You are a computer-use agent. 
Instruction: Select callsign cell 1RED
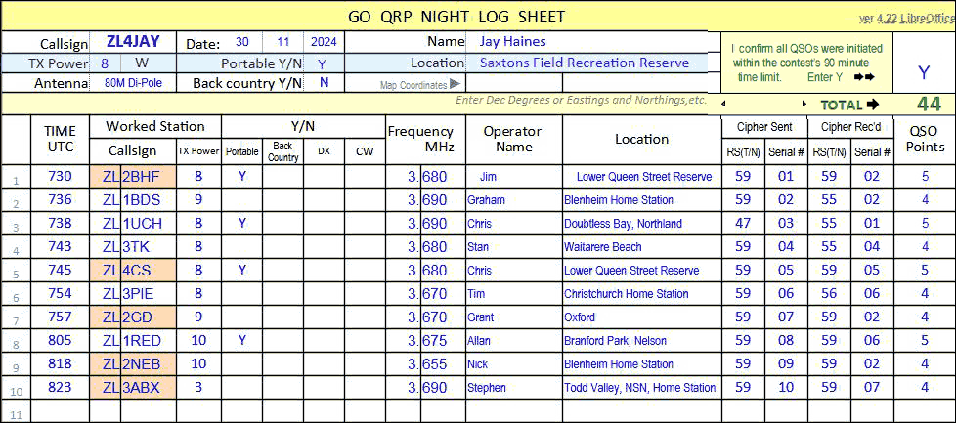tap(149, 340)
